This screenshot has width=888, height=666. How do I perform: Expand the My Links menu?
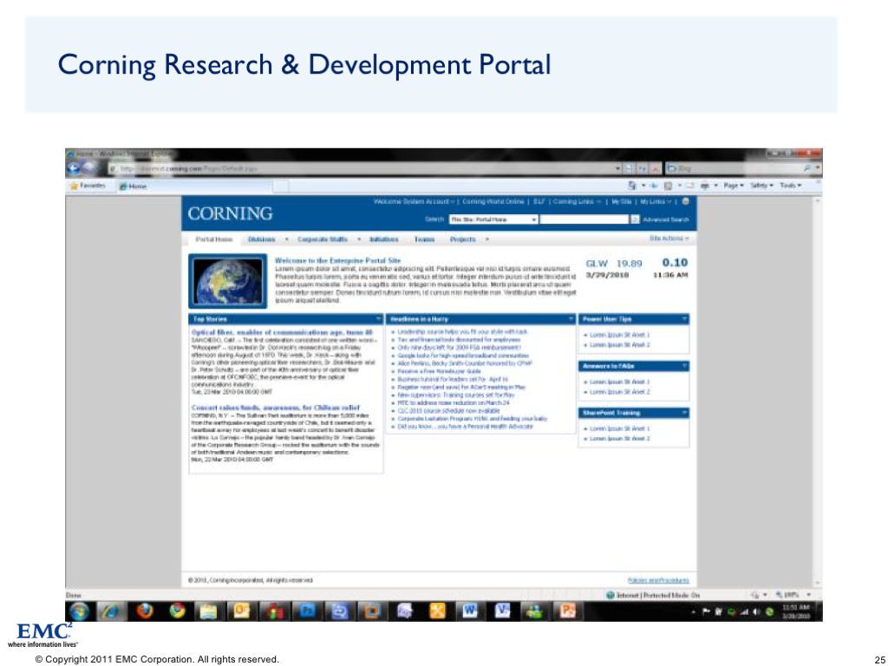coord(656,201)
